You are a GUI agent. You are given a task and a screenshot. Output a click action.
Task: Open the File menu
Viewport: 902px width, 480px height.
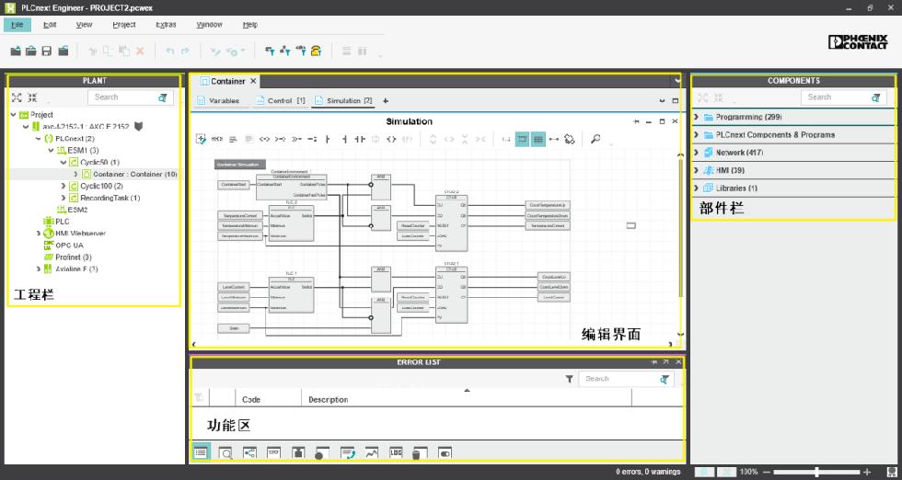[x=17, y=25]
